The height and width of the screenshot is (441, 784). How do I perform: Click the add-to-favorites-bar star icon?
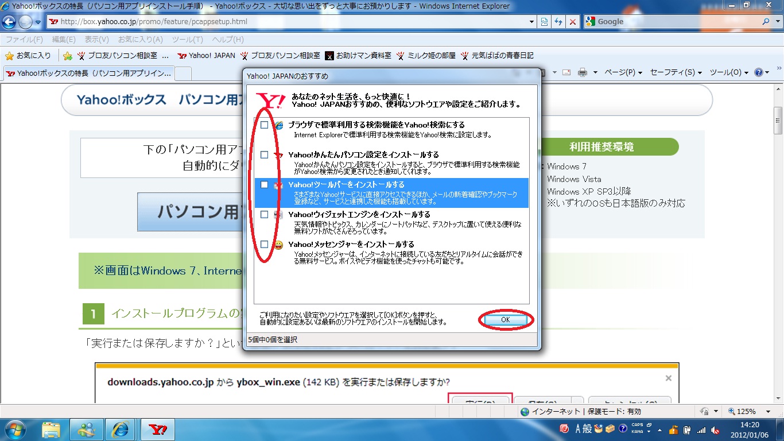coord(67,56)
